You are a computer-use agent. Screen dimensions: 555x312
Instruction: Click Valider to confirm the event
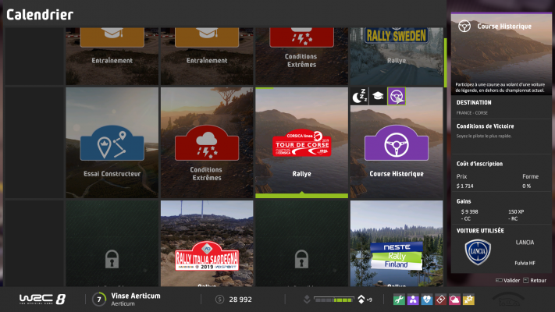[507, 280]
